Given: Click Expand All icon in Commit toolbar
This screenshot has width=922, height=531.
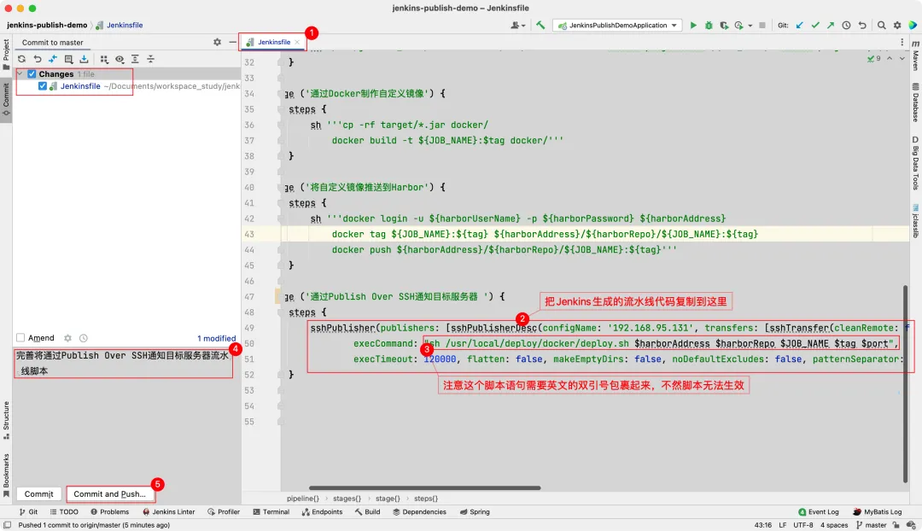Looking at the screenshot, I should pos(135,59).
